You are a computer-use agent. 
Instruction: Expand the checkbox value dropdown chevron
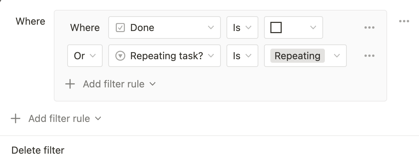click(313, 27)
